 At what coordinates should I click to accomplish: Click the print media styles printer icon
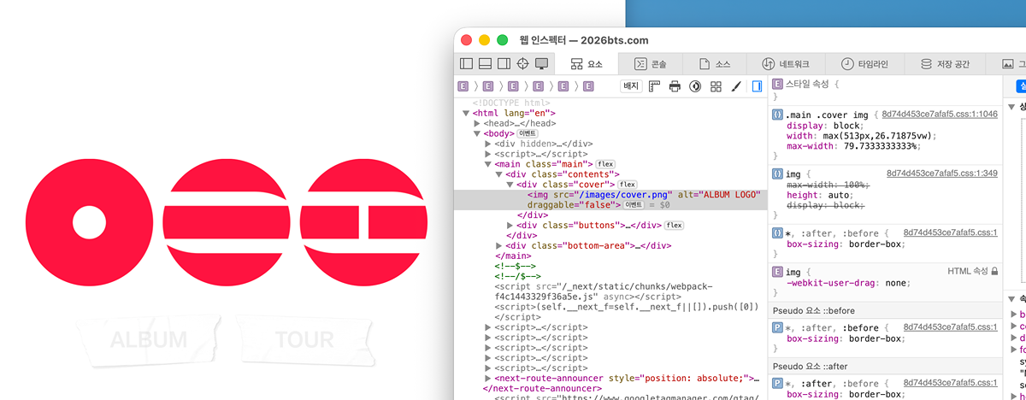(675, 86)
